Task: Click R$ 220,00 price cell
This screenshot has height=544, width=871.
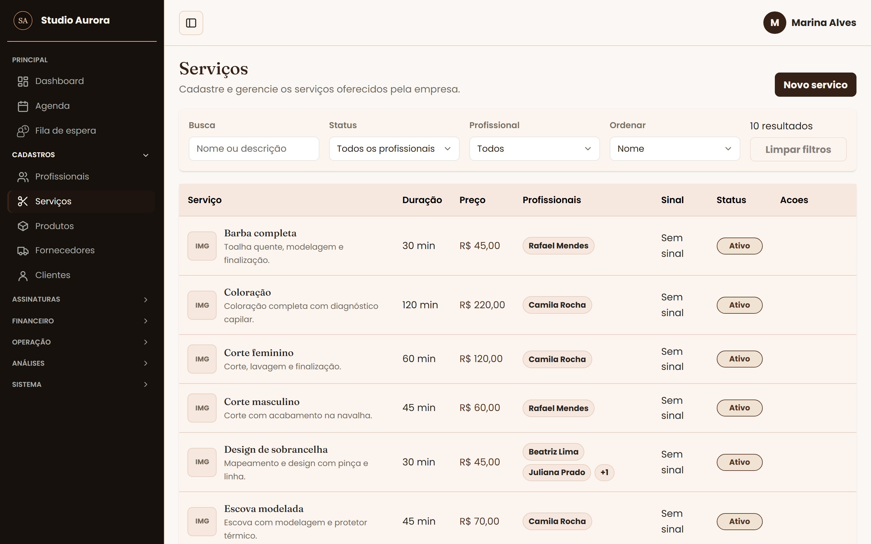Action: click(x=482, y=305)
